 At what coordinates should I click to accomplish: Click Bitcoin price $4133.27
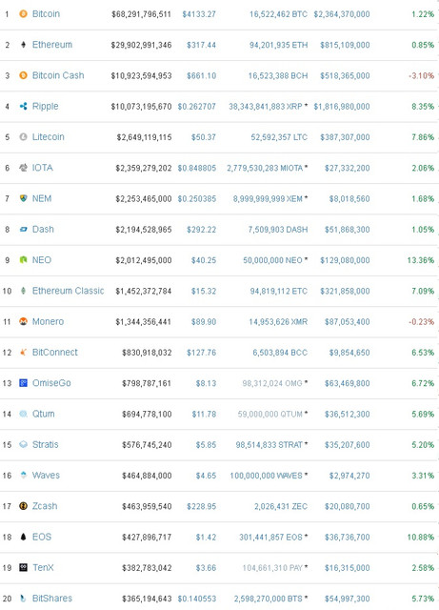pyautogui.click(x=199, y=14)
